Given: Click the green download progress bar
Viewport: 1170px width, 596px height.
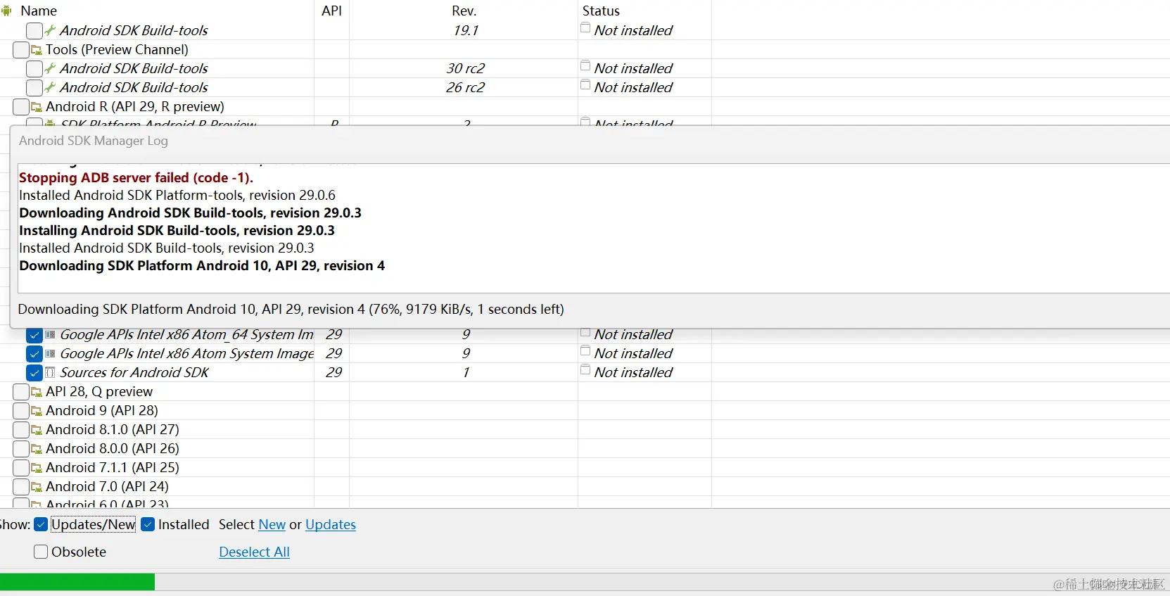Looking at the screenshot, I should coord(77,582).
